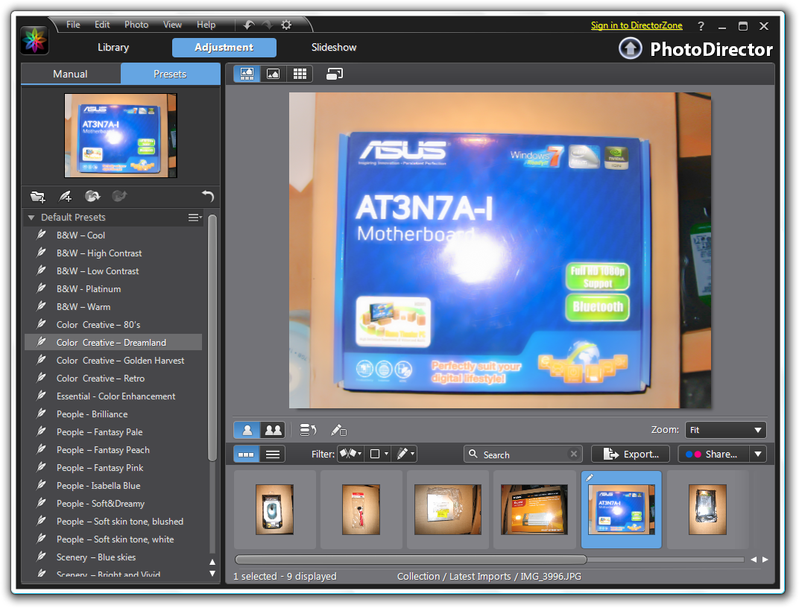Click the redo arrow in the menu bar
The image size is (799, 608).
[x=267, y=25]
